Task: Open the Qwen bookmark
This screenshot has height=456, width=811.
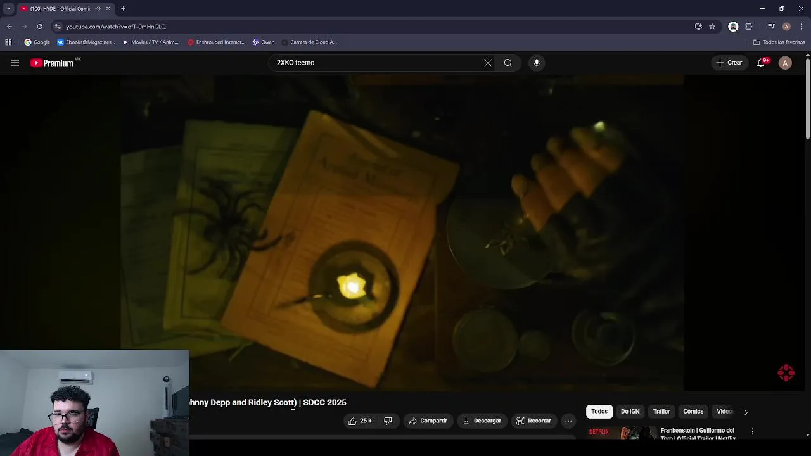Action: click(264, 42)
